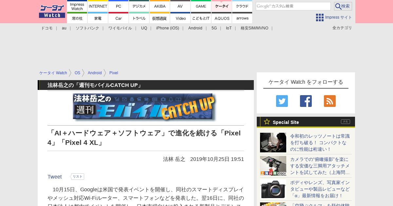
Task: Open the tripod attachment article thumbnail
Action: 273,166
